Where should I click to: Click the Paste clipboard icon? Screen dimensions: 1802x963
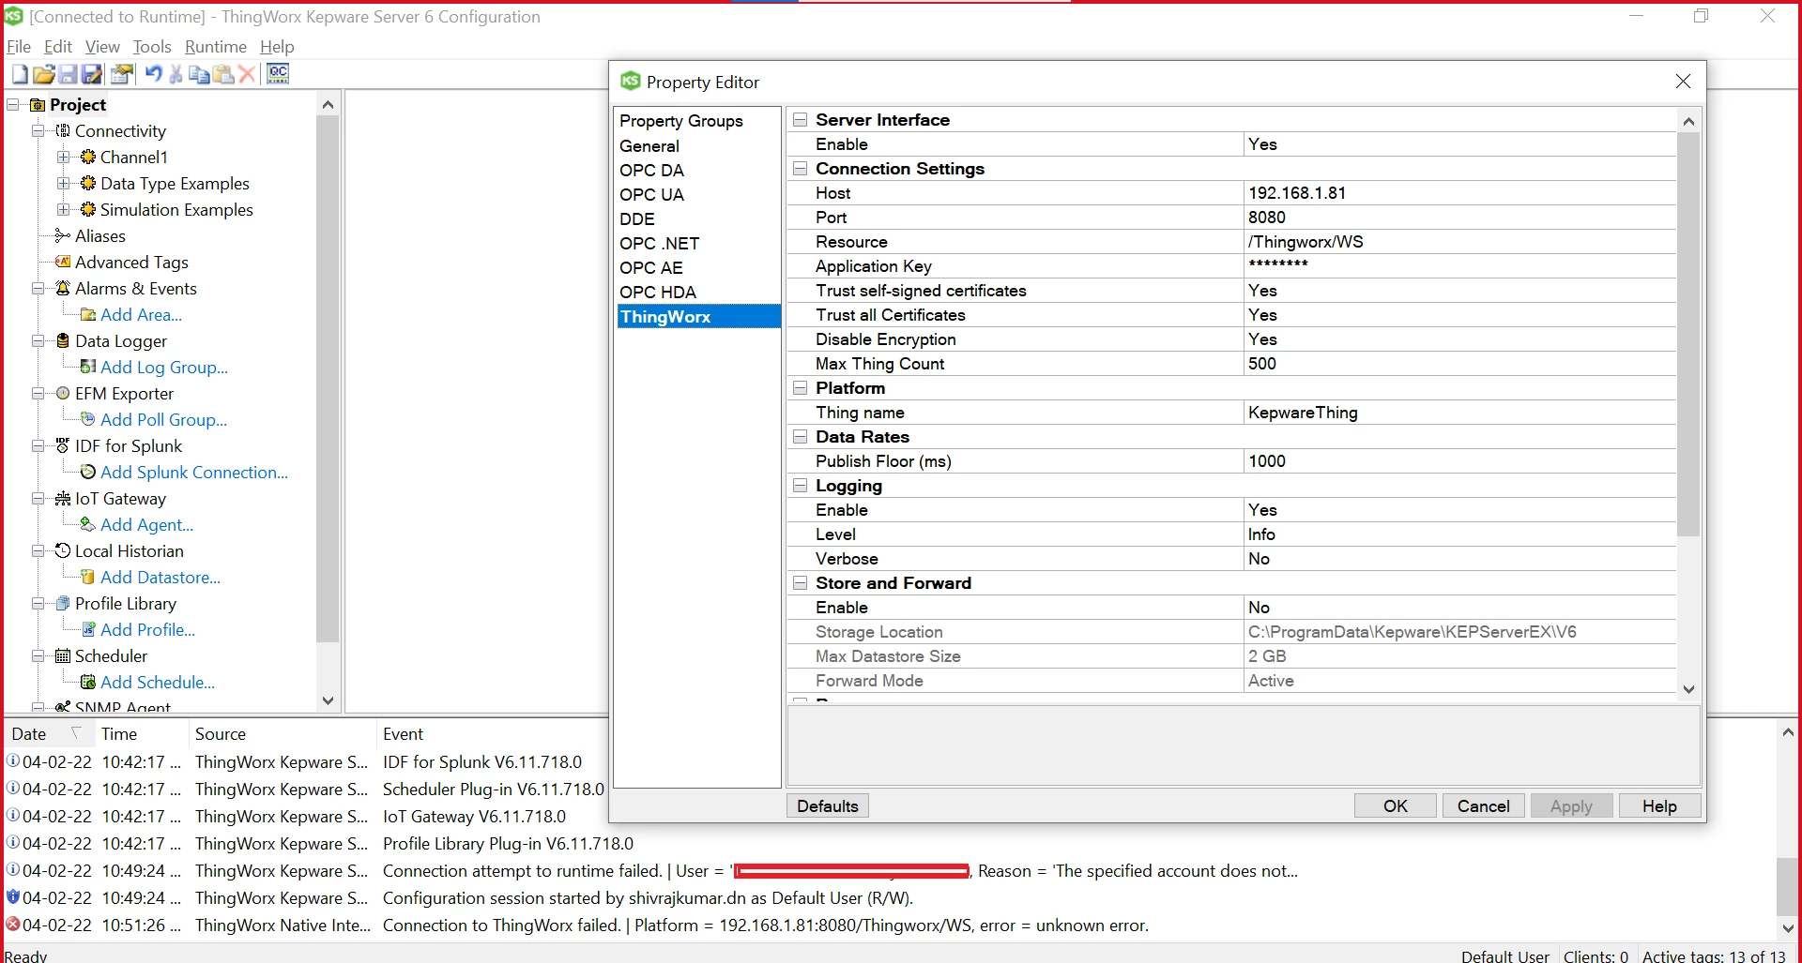pyautogui.click(x=223, y=74)
